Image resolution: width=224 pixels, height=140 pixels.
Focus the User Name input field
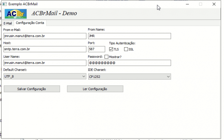[x=45, y=63]
